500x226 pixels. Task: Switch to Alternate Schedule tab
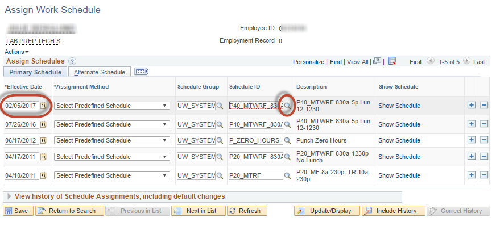tap(100, 72)
